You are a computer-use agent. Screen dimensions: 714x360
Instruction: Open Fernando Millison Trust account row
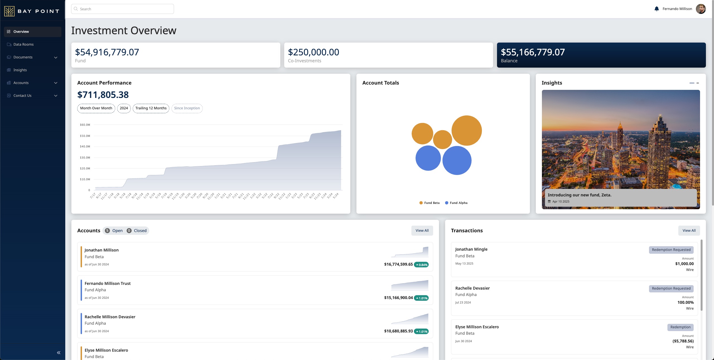(255, 290)
